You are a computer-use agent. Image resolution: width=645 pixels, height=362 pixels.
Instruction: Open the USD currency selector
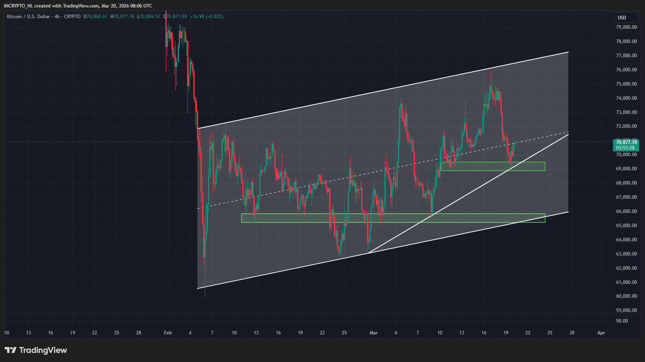click(x=626, y=18)
